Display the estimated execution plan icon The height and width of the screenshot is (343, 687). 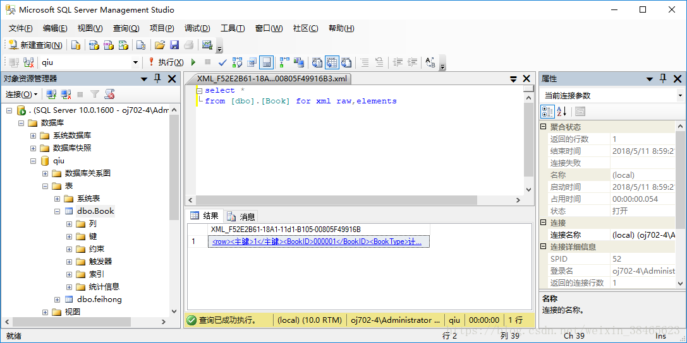pos(237,62)
